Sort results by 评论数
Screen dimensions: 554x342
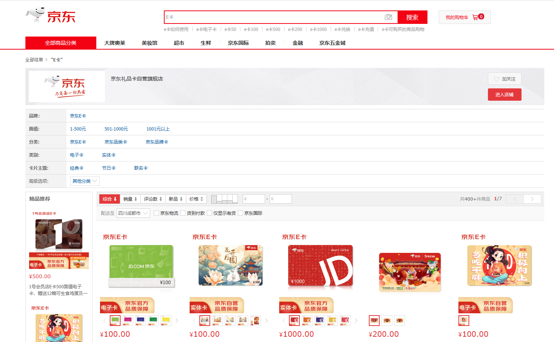pos(153,199)
